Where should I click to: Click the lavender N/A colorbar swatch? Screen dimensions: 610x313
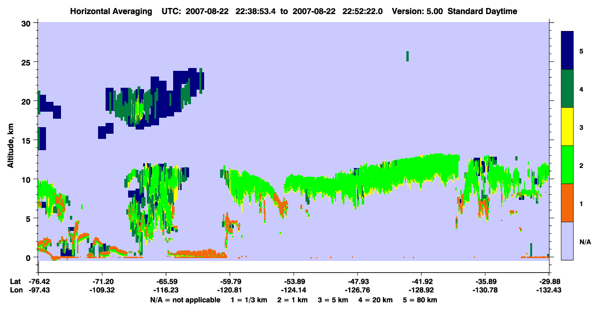click(x=567, y=241)
